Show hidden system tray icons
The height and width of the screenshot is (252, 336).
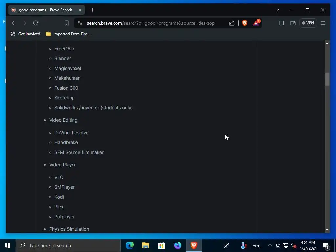pyautogui.click(x=270, y=245)
